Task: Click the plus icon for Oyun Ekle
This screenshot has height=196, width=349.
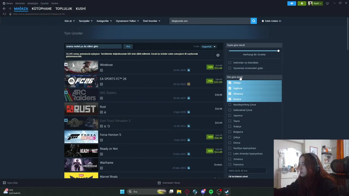Action: (4, 183)
